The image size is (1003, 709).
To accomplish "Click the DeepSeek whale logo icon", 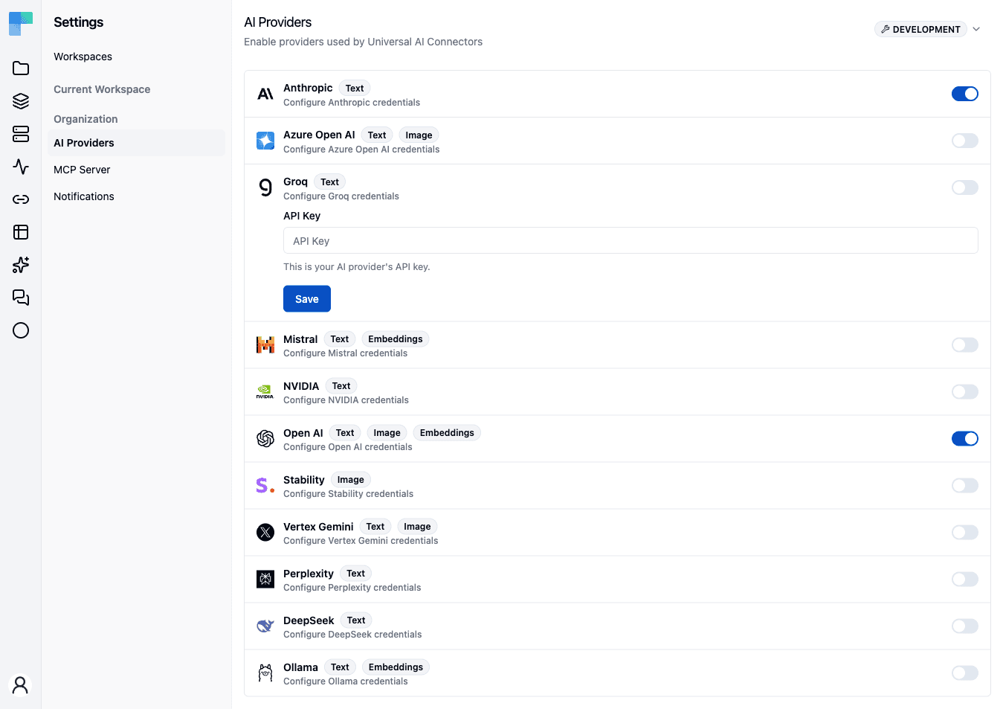I will tap(265, 626).
